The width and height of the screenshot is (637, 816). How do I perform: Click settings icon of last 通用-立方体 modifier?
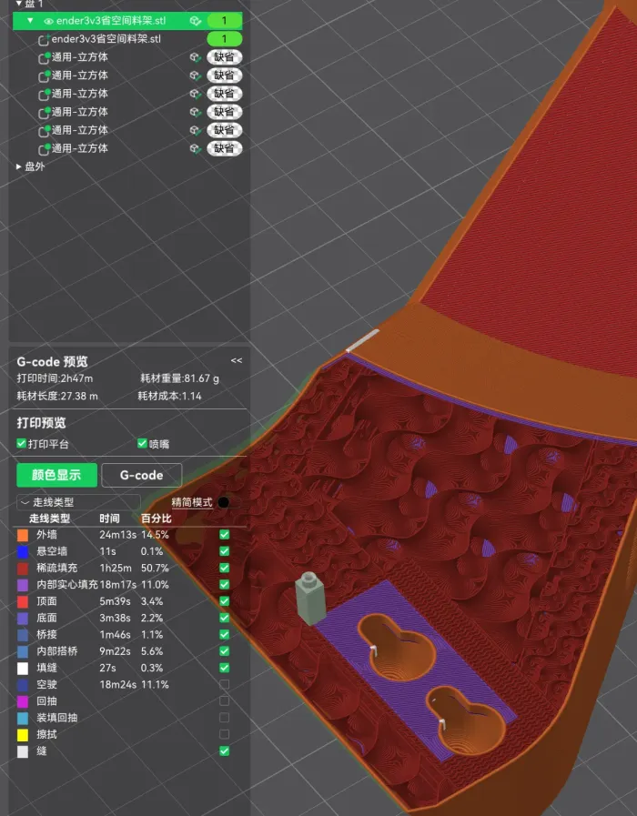[x=195, y=148]
